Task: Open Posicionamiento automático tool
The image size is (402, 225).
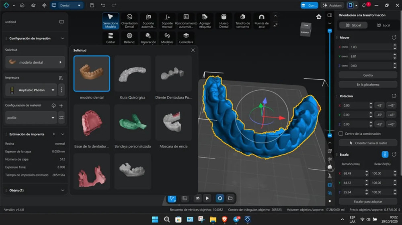Action: point(186,21)
